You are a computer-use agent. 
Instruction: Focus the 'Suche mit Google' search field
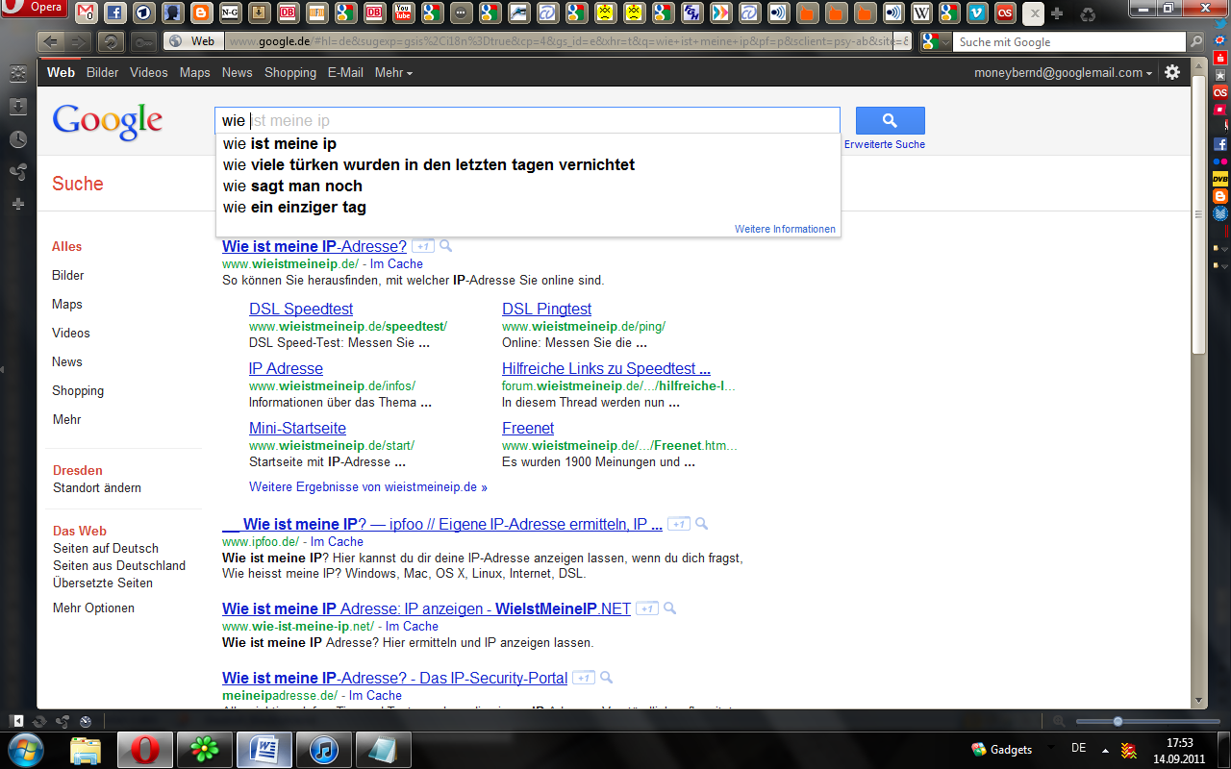(x=1069, y=42)
